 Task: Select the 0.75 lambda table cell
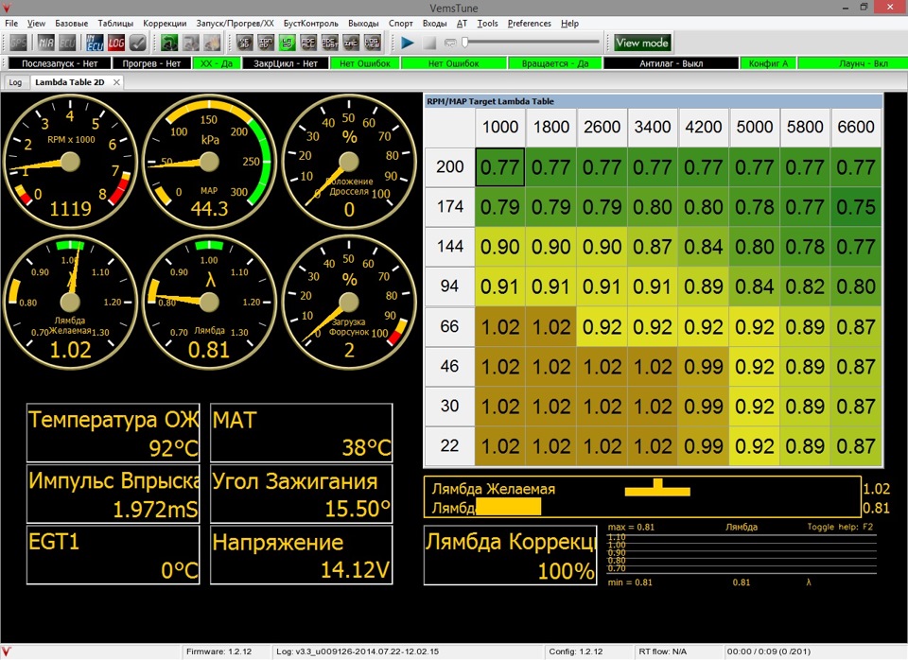tap(856, 207)
